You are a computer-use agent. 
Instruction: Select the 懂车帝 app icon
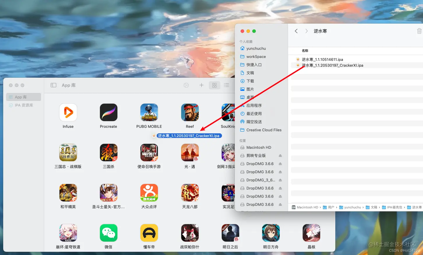click(149, 233)
